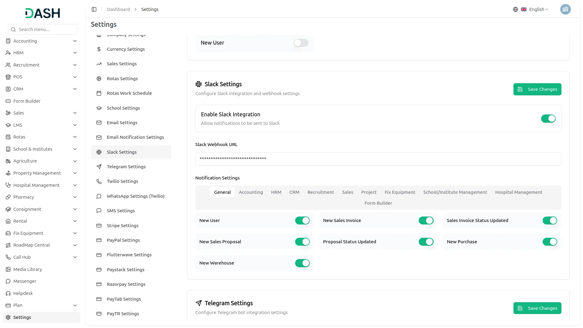
Task: Select the Twilio phone icon
Action: (x=99, y=181)
